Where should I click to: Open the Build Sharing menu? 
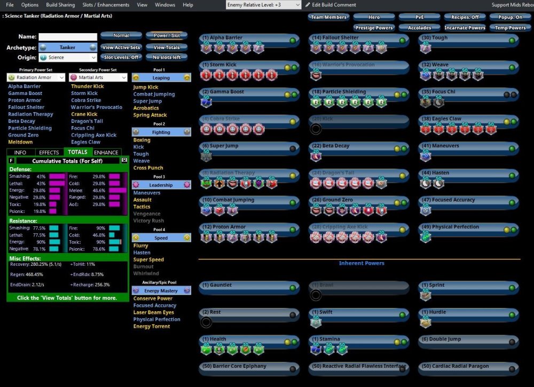click(60, 5)
